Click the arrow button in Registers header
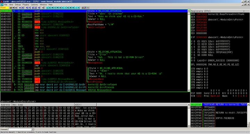This screenshot has height=134, width=250. 244,11
